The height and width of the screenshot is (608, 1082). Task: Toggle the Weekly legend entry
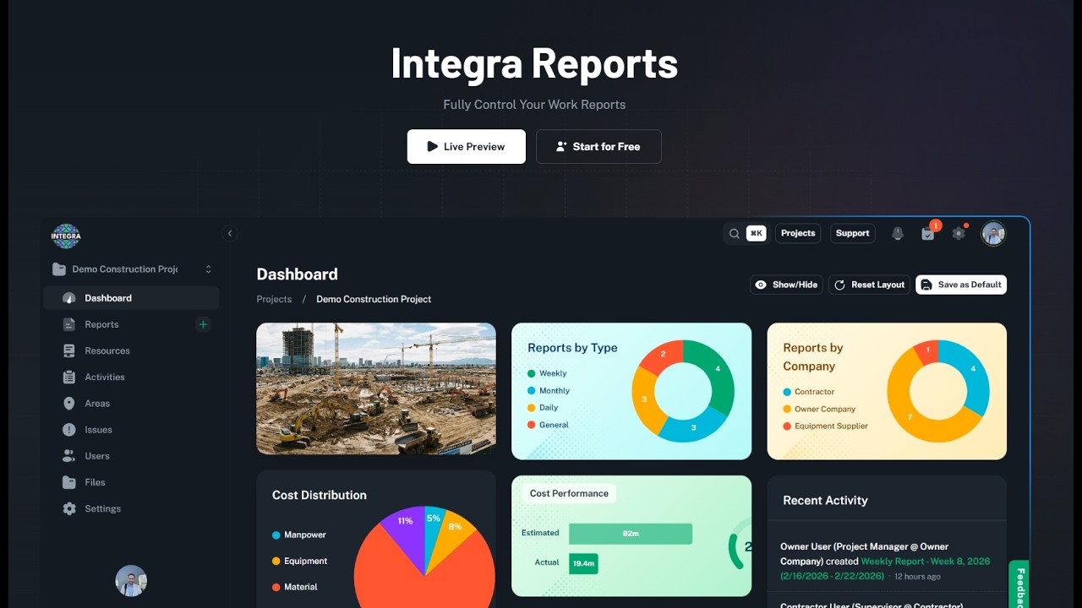(547, 373)
